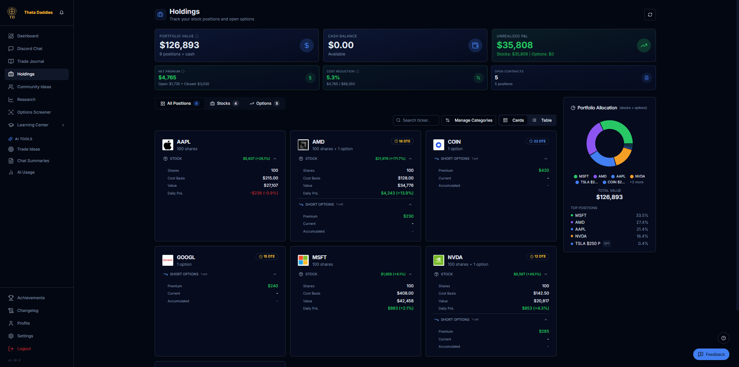The height and width of the screenshot is (367, 739).
Task: Click the NVDA 12 DTE badge
Action: coord(538,256)
